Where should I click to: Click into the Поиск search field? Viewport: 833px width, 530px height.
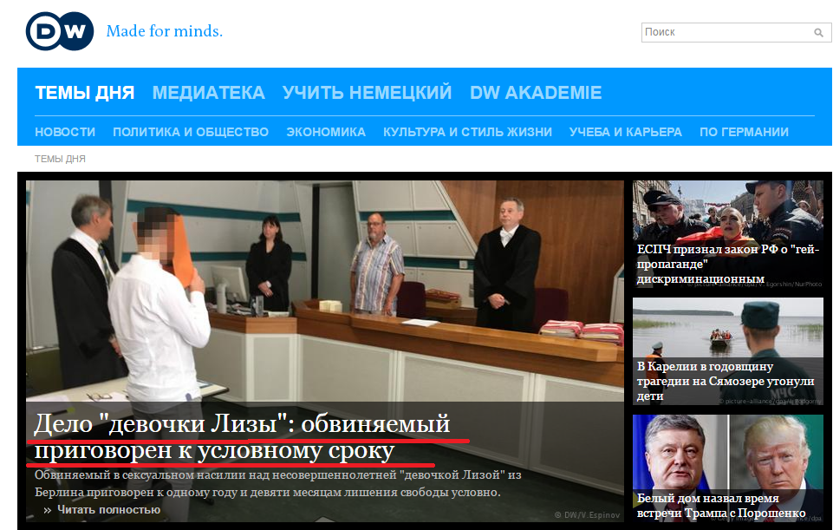pyautogui.click(x=725, y=32)
